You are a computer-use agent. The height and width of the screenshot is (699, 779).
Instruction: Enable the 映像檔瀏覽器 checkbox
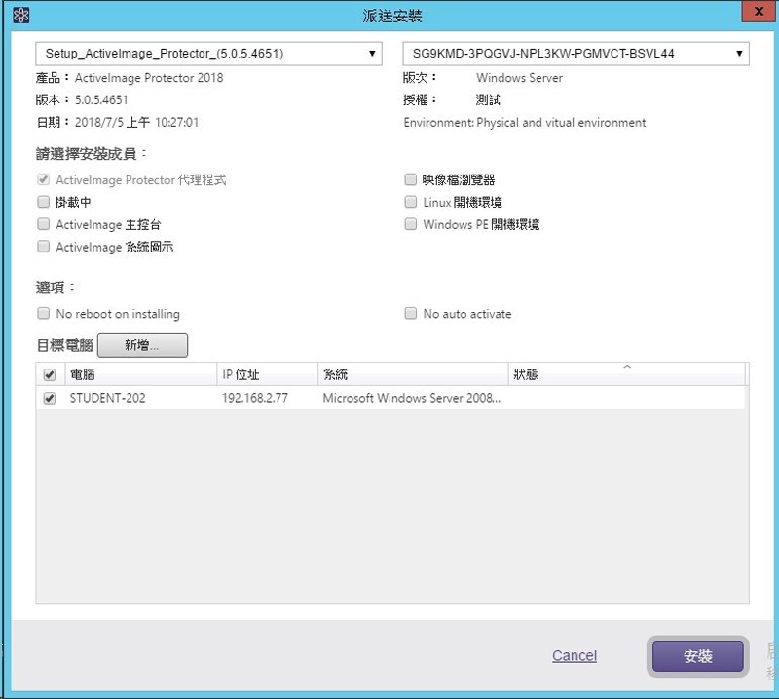pos(410,179)
